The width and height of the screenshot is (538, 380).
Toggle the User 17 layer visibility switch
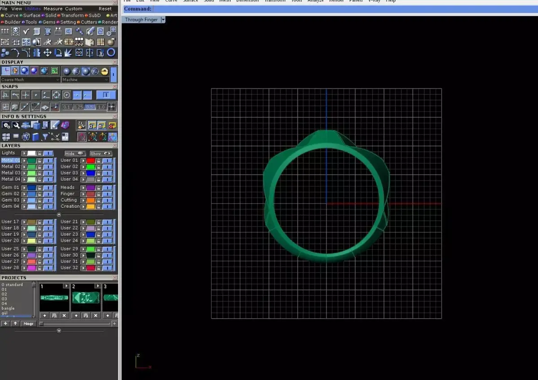click(x=48, y=222)
